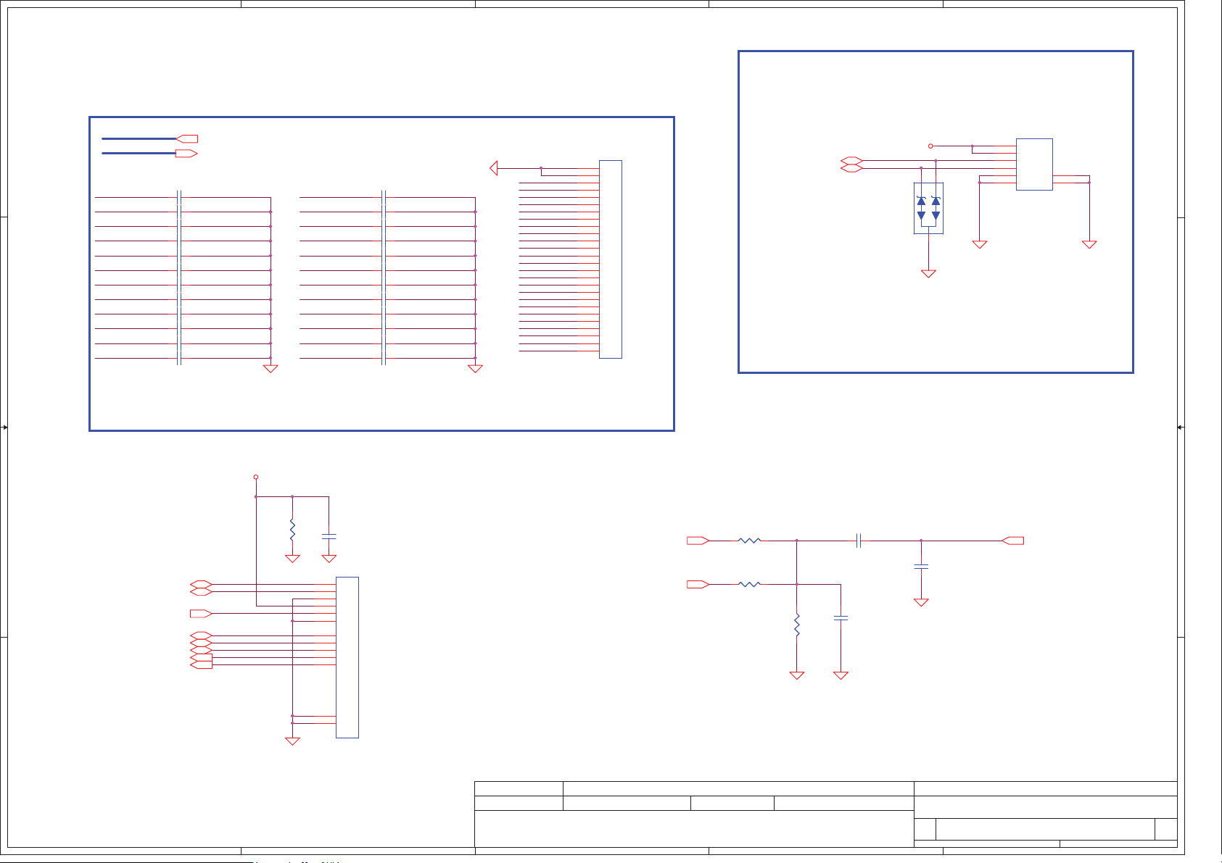1222x863 pixels.
Task: Select the upper series resistor of the filter
Action: [749, 541]
